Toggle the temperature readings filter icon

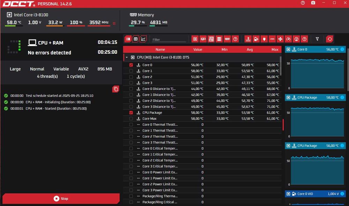[248, 39]
